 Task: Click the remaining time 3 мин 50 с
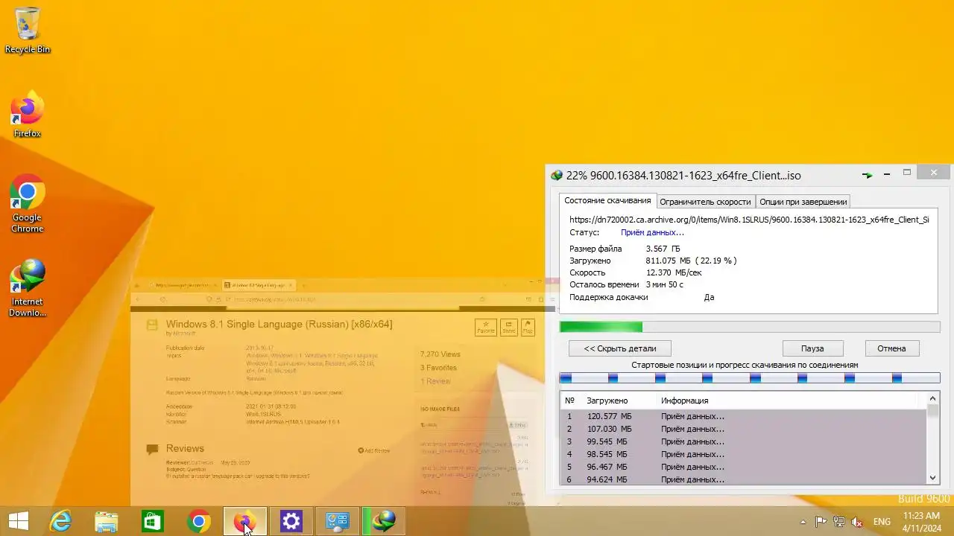coord(664,284)
